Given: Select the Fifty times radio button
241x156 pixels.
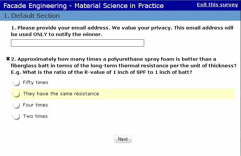Looking at the screenshot, I should point(16,83).
